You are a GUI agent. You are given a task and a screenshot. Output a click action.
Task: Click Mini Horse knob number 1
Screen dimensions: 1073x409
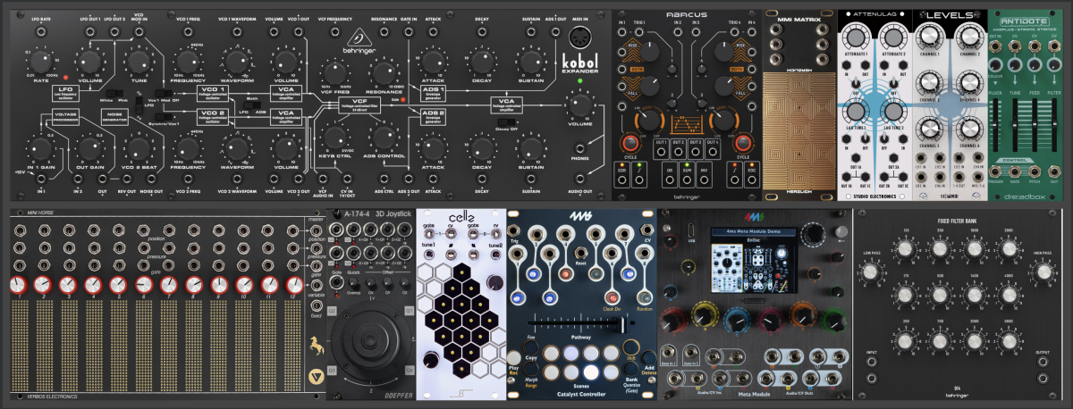[18, 285]
